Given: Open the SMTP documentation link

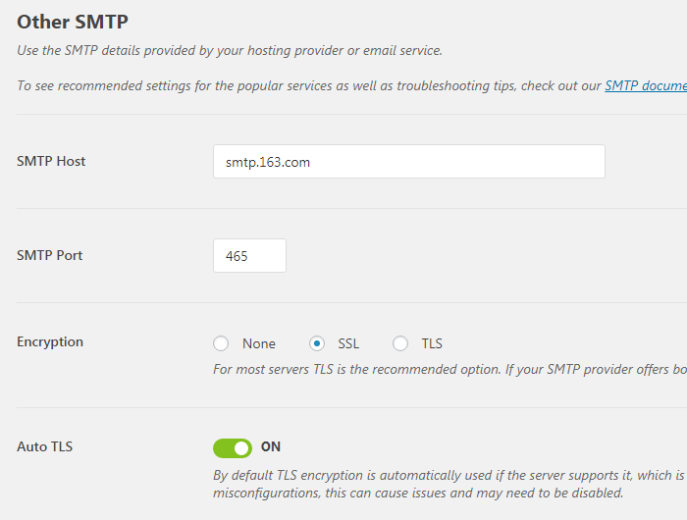Looking at the screenshot, I should [645, 85].
